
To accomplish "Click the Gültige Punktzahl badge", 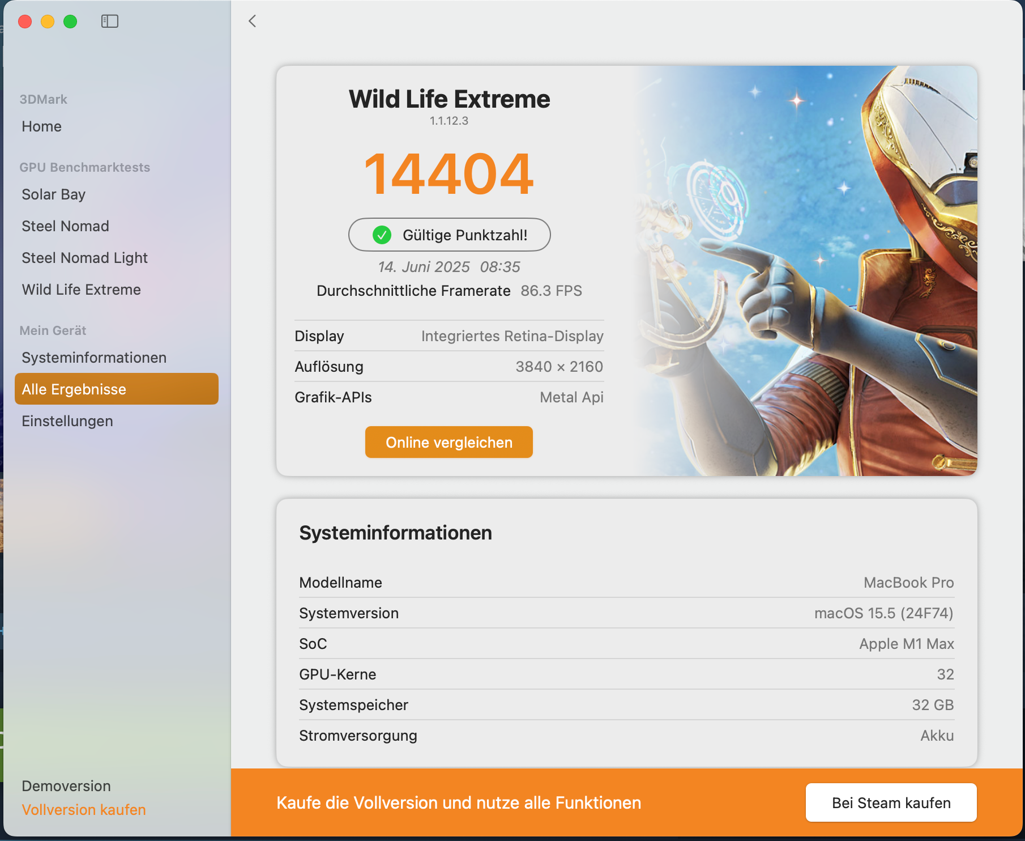I will (x=450, y=235).
